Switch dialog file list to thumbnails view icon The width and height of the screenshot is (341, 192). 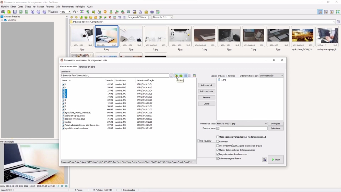point(194,76)
